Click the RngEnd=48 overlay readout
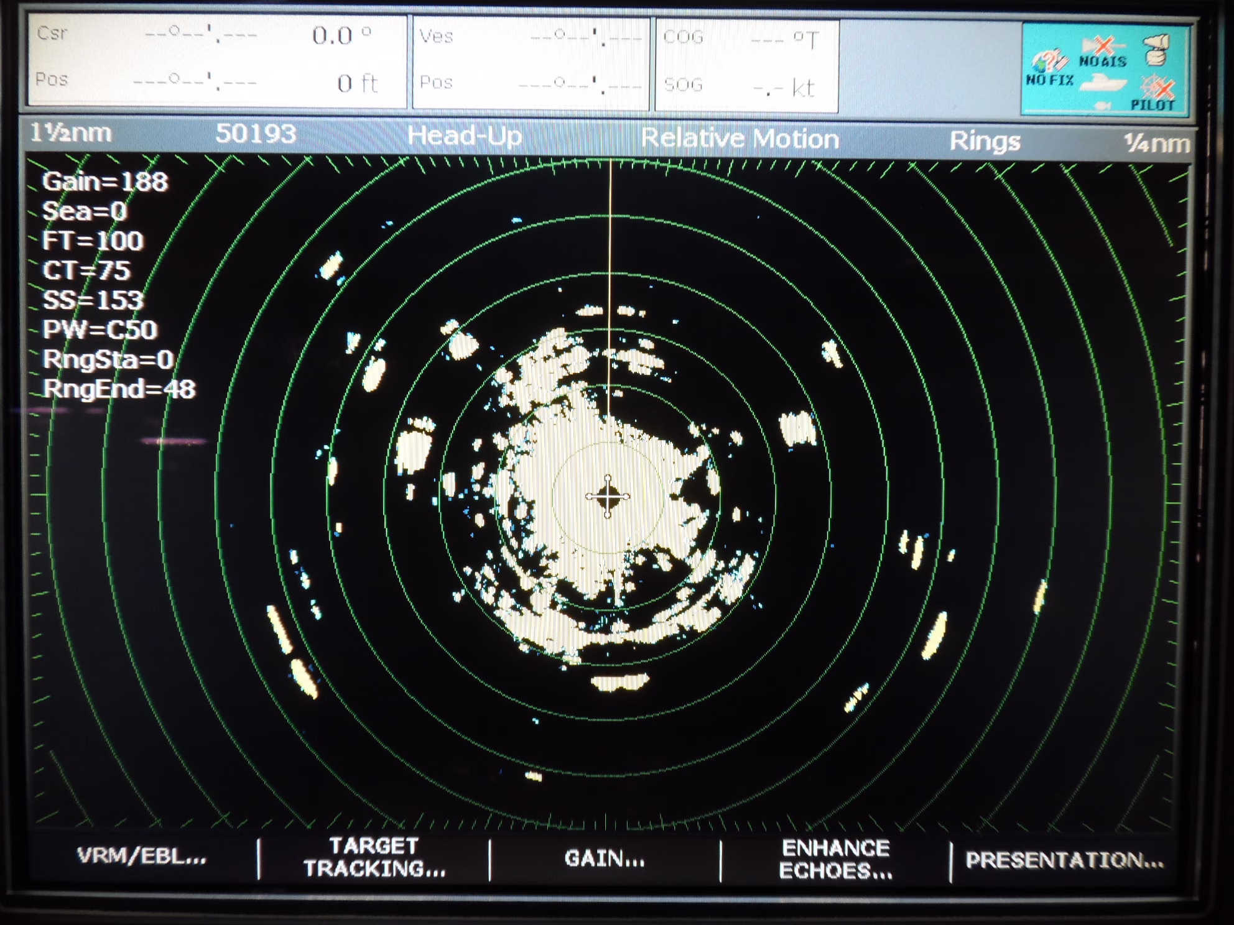 [118, 389]
